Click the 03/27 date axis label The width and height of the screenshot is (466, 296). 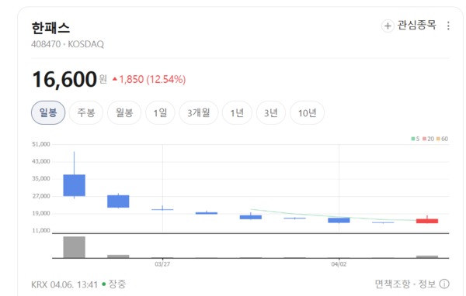coord(162,264)
